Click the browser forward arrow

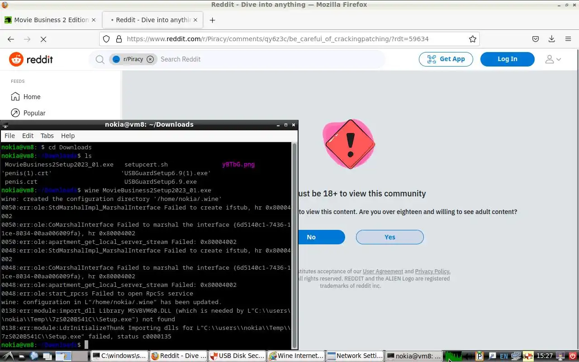click(27, 39)
